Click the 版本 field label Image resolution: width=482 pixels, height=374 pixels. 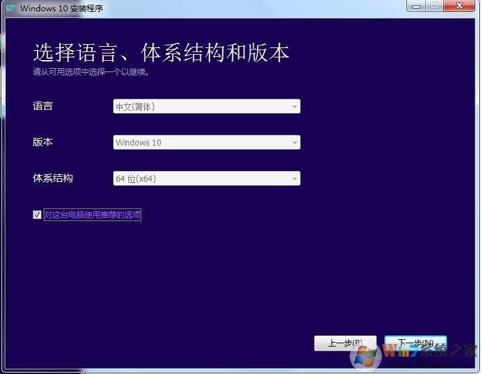click(43, 142)
